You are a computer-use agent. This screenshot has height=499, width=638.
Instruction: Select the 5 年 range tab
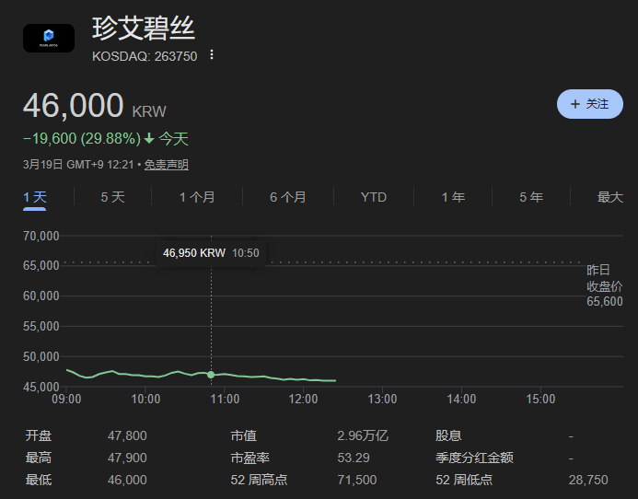[x=531, y=197]
